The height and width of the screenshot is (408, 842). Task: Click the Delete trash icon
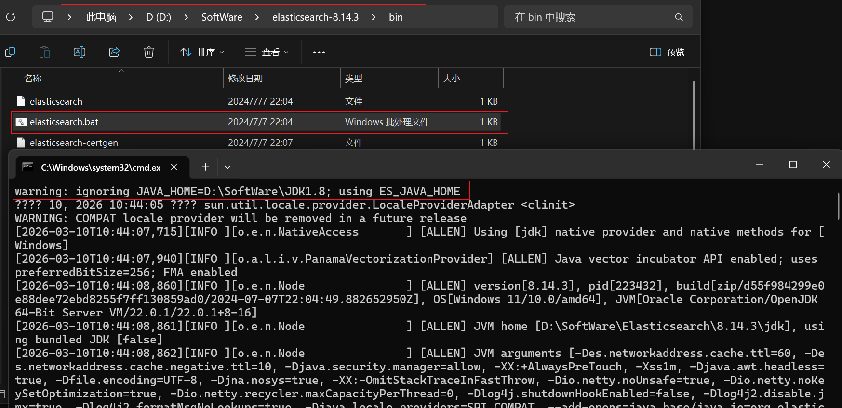tap(149, 52)
